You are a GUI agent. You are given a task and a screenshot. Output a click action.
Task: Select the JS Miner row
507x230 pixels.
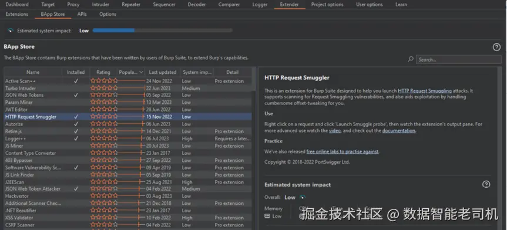click(127, 146)
